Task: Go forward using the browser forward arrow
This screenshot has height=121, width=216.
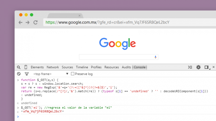Action: (x=28, y=22)
